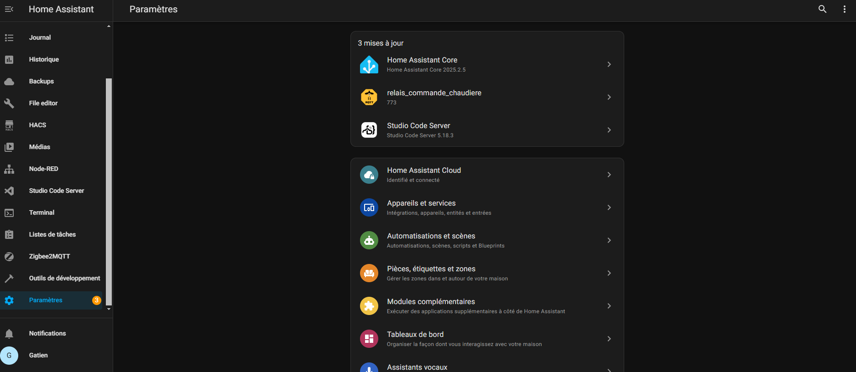Viewport: 856px width, 372px height.
Task: Open Modules complémentaires chevron arrow
Action: [609, 306]
